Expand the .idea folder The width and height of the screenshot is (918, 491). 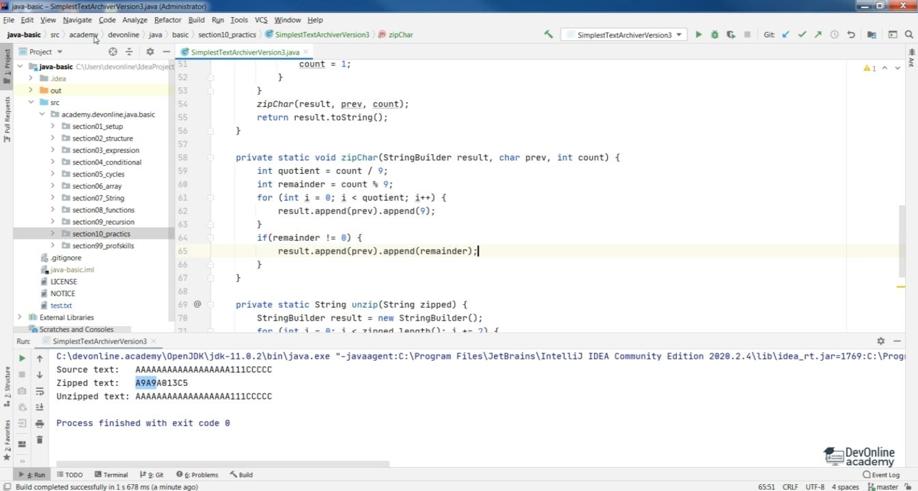tap(31, 78)
